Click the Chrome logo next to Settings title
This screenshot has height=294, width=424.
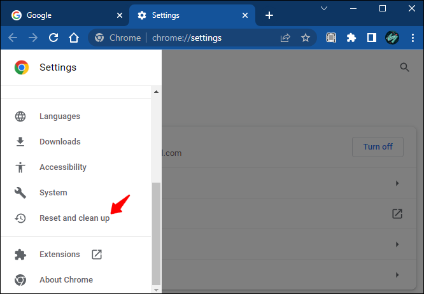tap(22, 67)
